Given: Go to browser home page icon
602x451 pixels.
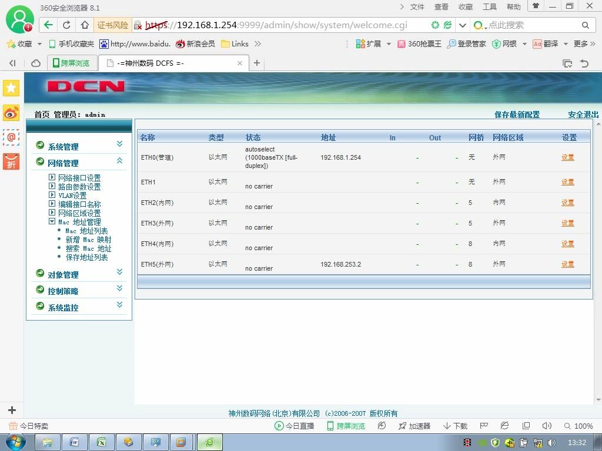Looking at the screenshot, I should coord(85,25).
